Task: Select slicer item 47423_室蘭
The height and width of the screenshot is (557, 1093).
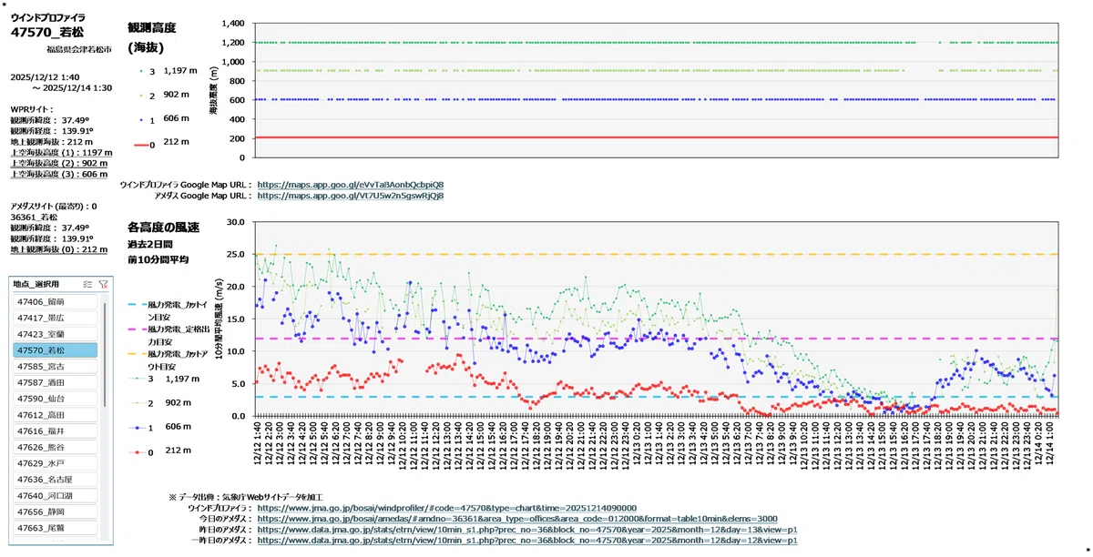Action: pos(56,334)
